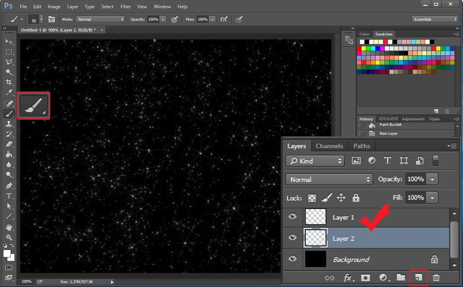Select the Move tool
The width and height of the screenshot is (463, 287).
(x=9, y=41)
